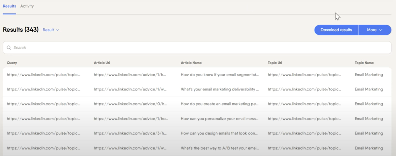Click the Results (343) heading

coord(21,30)
